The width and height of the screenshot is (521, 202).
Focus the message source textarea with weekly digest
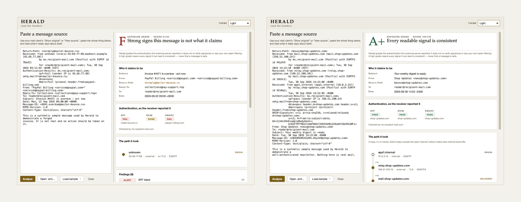click(x=315, y=110)
